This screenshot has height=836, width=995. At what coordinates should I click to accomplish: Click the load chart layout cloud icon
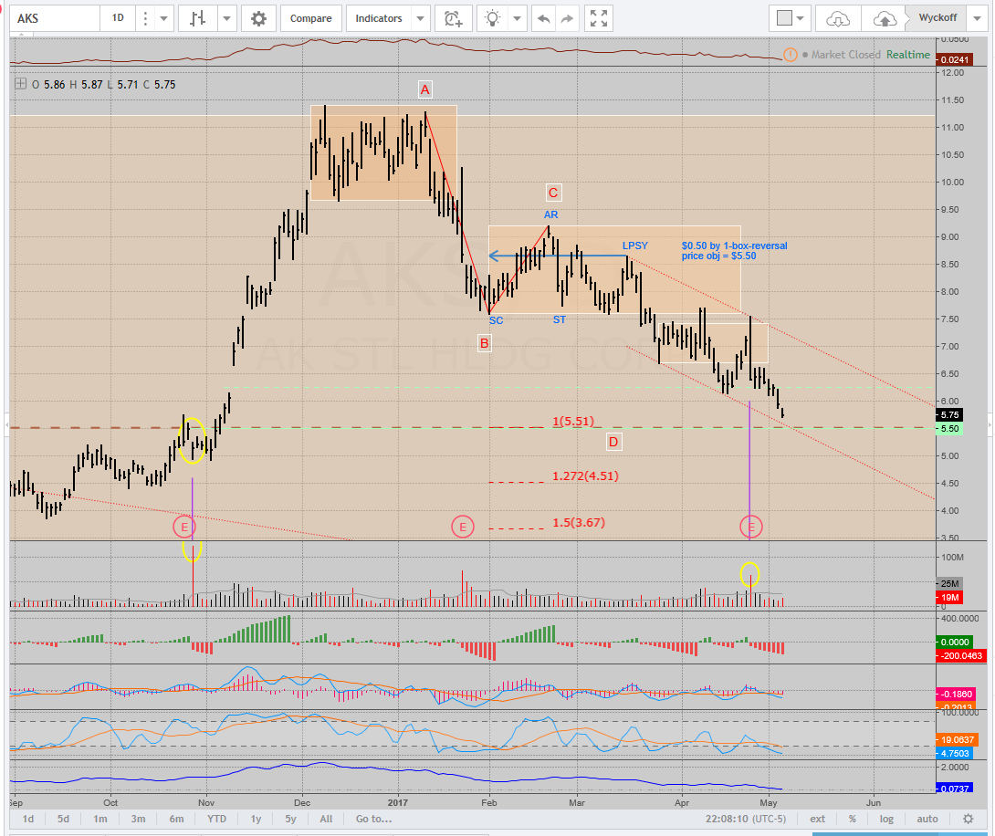tap(838, 18)
